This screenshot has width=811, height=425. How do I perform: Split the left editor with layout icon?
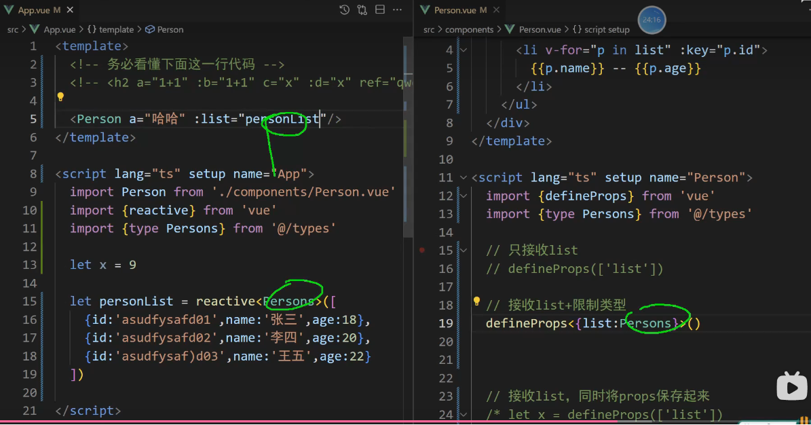click(379, 10)
